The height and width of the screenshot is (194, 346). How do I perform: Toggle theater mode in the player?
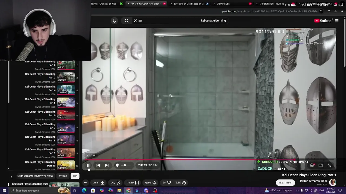click(321, 165)
